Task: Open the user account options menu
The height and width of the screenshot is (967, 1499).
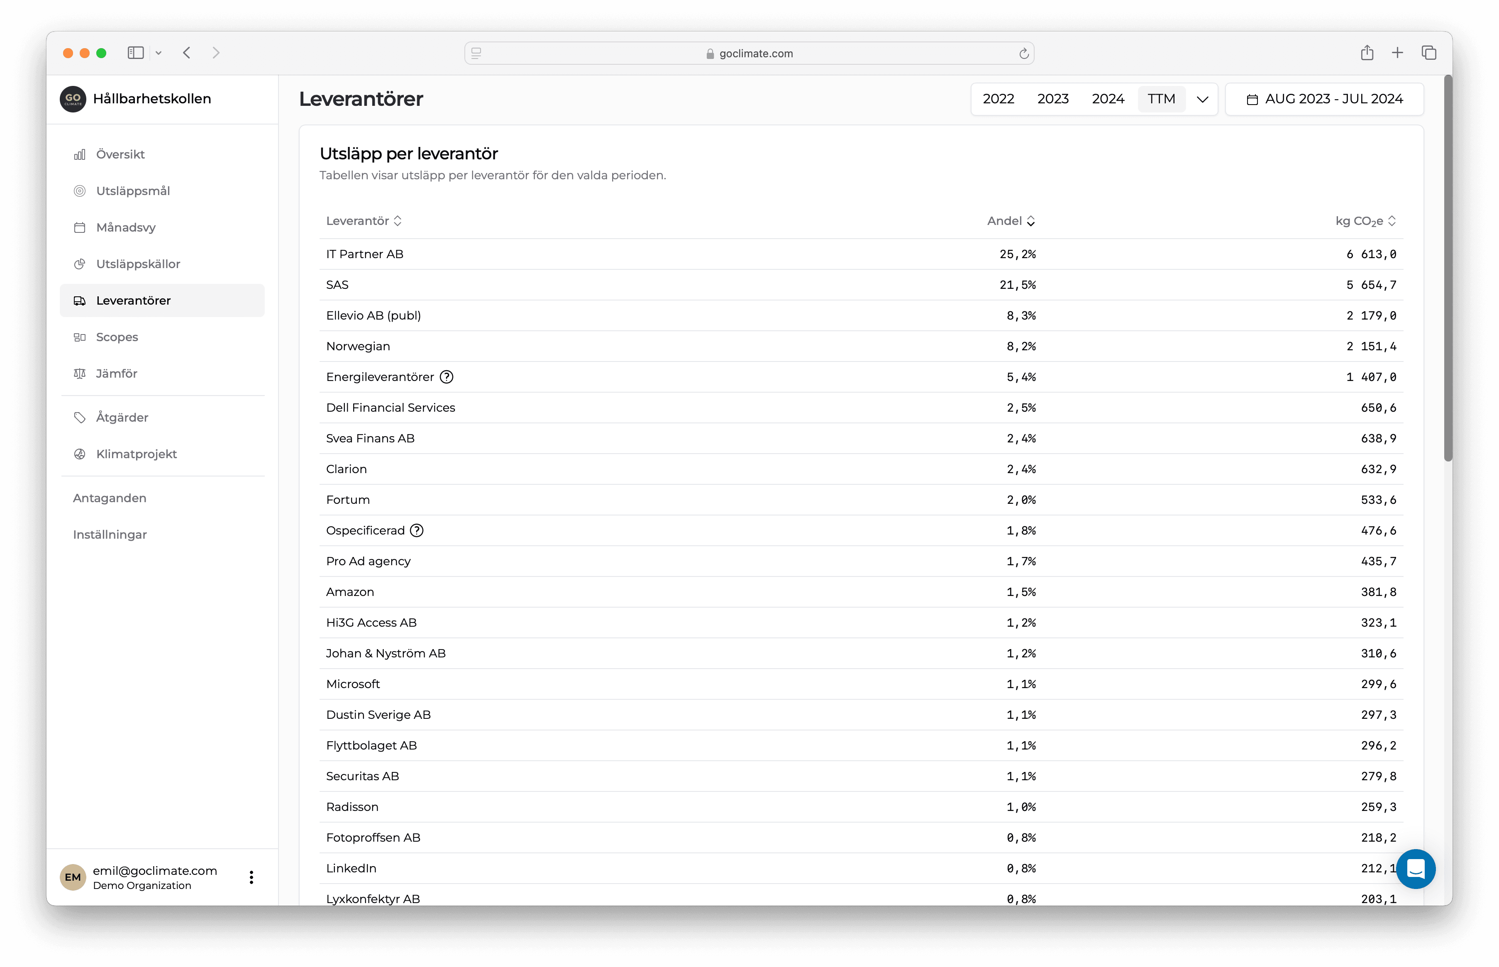Action: point(251,877)
